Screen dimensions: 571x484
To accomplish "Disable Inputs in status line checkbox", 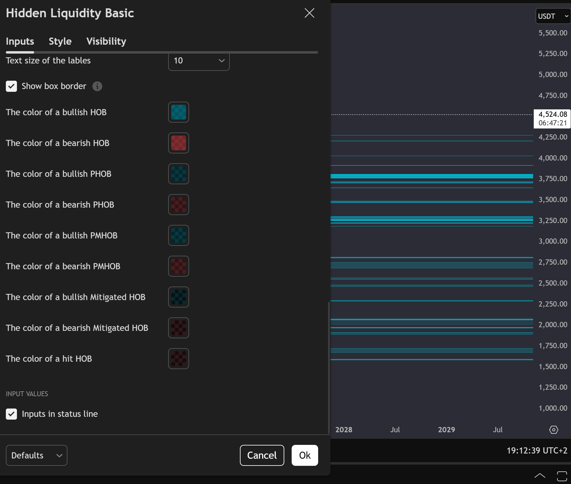I will tap(11, 414).
